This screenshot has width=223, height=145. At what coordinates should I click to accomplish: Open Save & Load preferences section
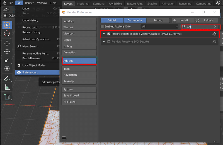pyautogui.click(x=79, y=95)
